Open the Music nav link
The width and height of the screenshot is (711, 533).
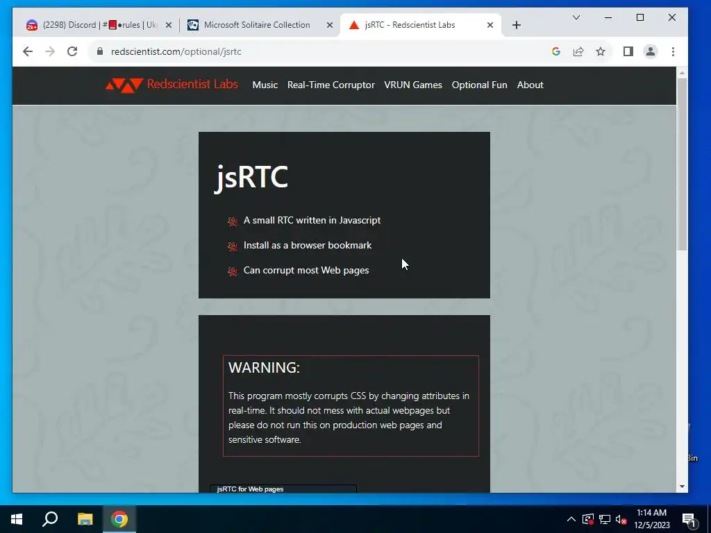pyautogui.click(x=265, y=85)
